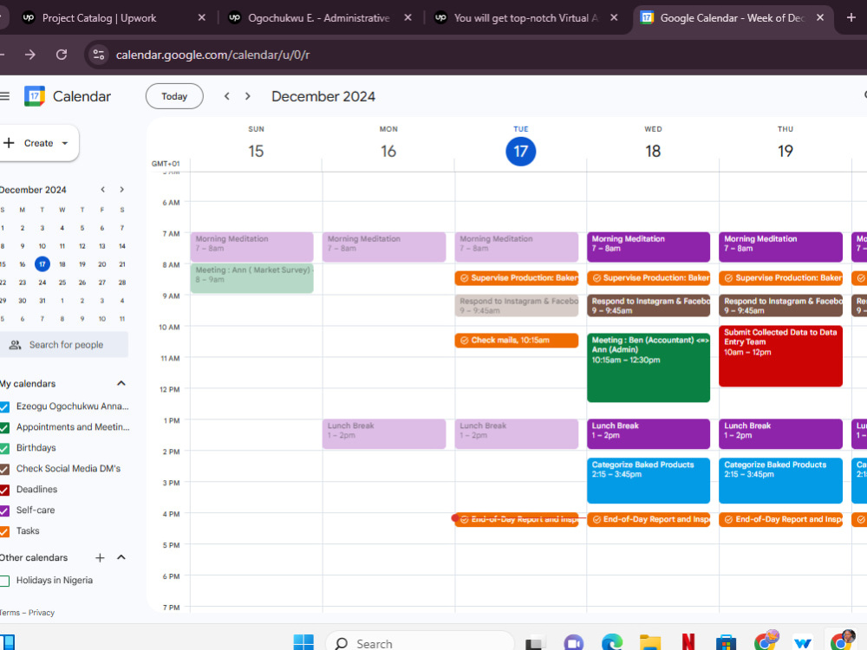Toggle Tasks calendar checkbox
Viewport: 867px width, 650px height.
click(4, 531)
